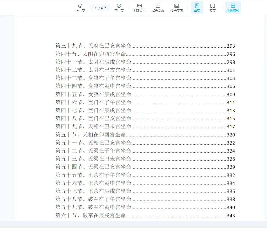
Task: Select line 第五十三节、天梁在丑未宫坐命
Action: [145, 159]
